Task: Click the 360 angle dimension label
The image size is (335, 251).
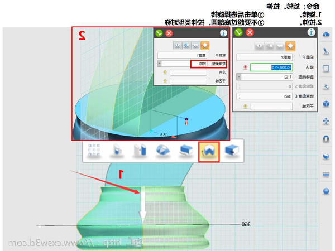Action: pos(246,225)
